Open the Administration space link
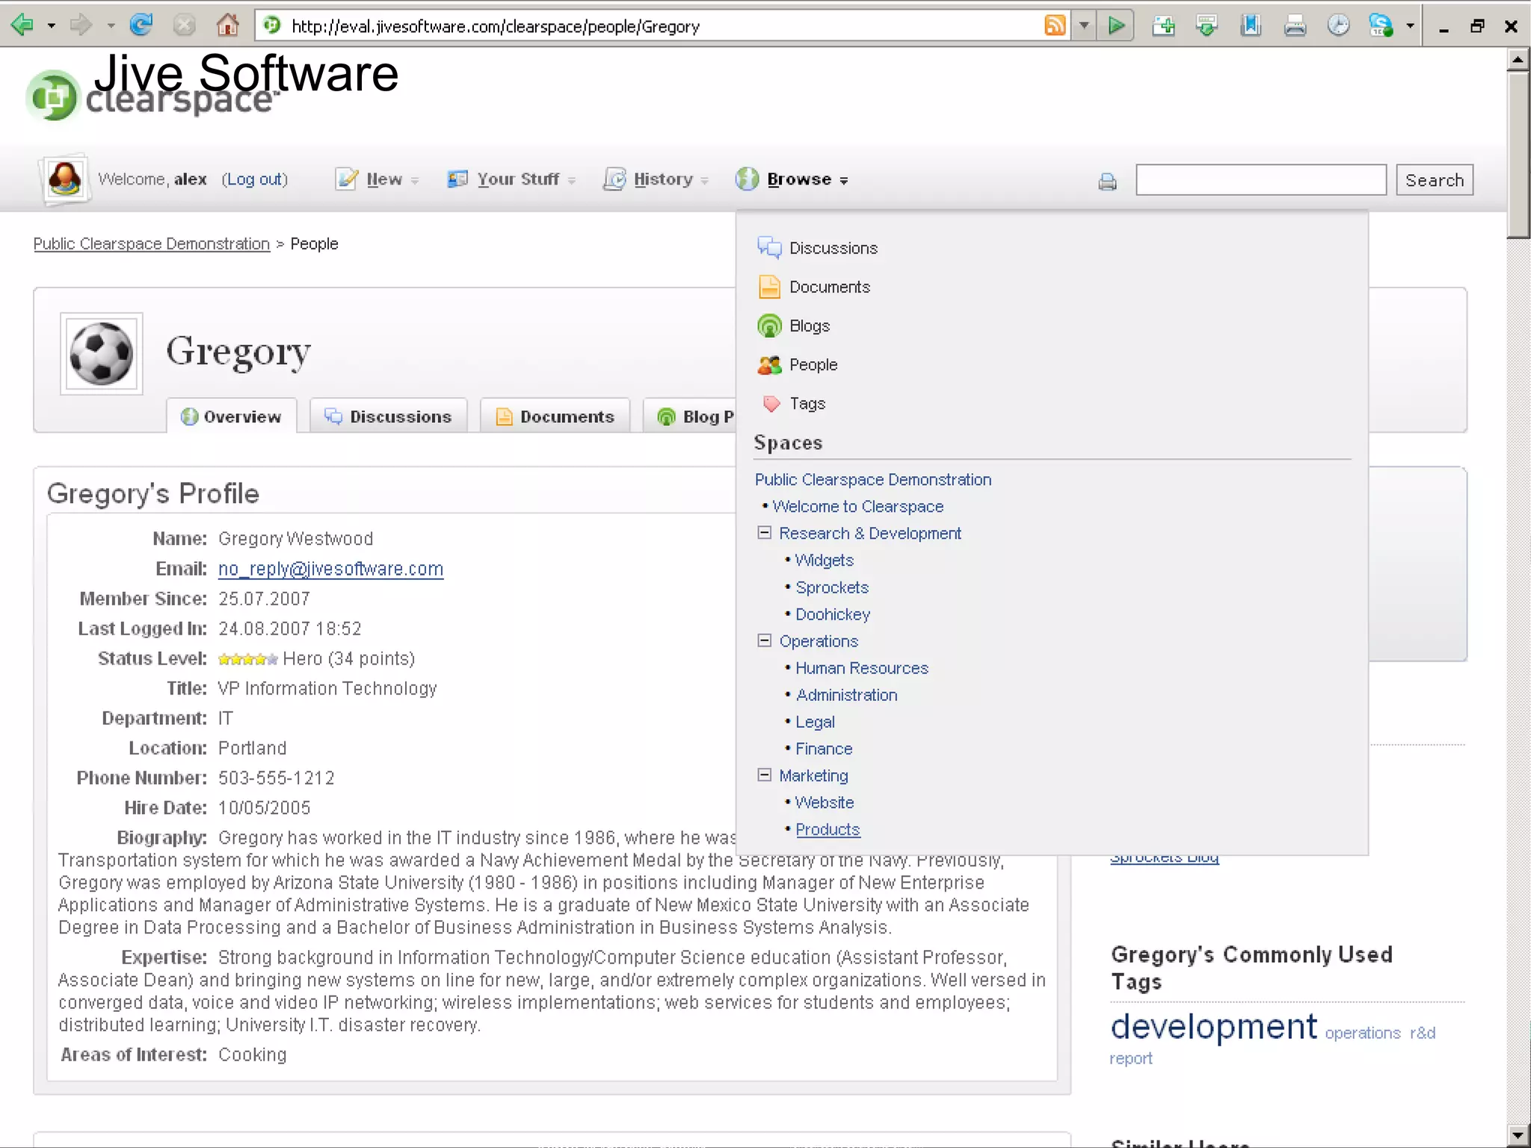 click(846, 694)
